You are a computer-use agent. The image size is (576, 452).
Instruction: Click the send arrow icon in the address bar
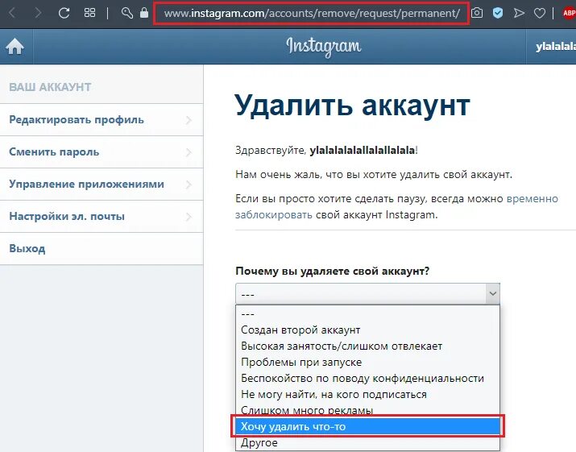(519, 13)
